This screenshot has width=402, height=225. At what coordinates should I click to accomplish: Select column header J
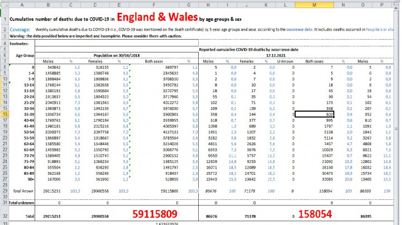tap(247, 5)
